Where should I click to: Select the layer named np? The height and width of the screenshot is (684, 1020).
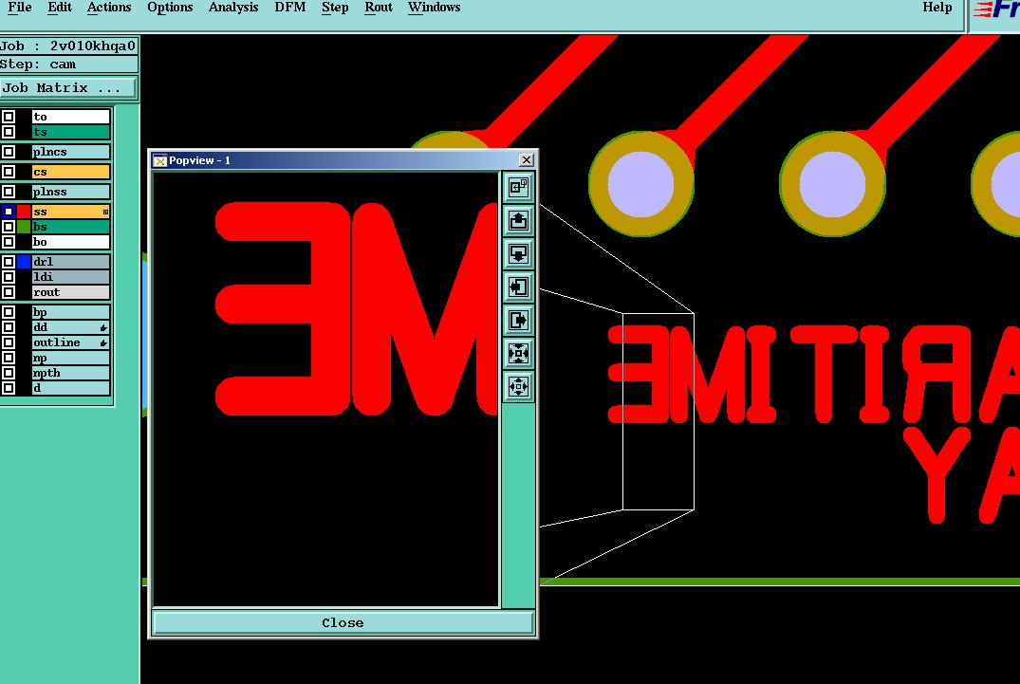click(71, 358)
